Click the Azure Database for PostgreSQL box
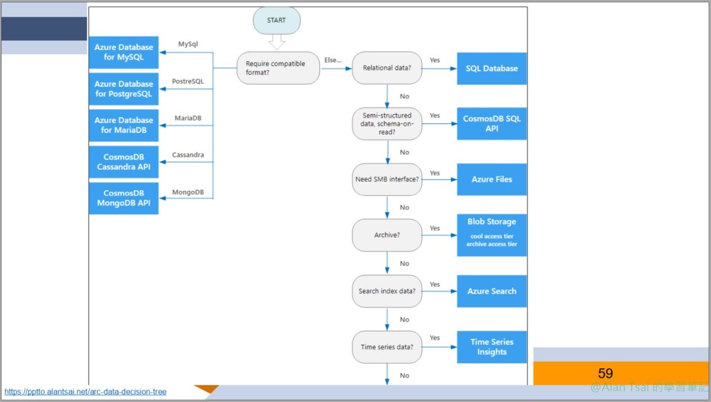This screenshot has width=711, height=402. [x=124, y=89]
